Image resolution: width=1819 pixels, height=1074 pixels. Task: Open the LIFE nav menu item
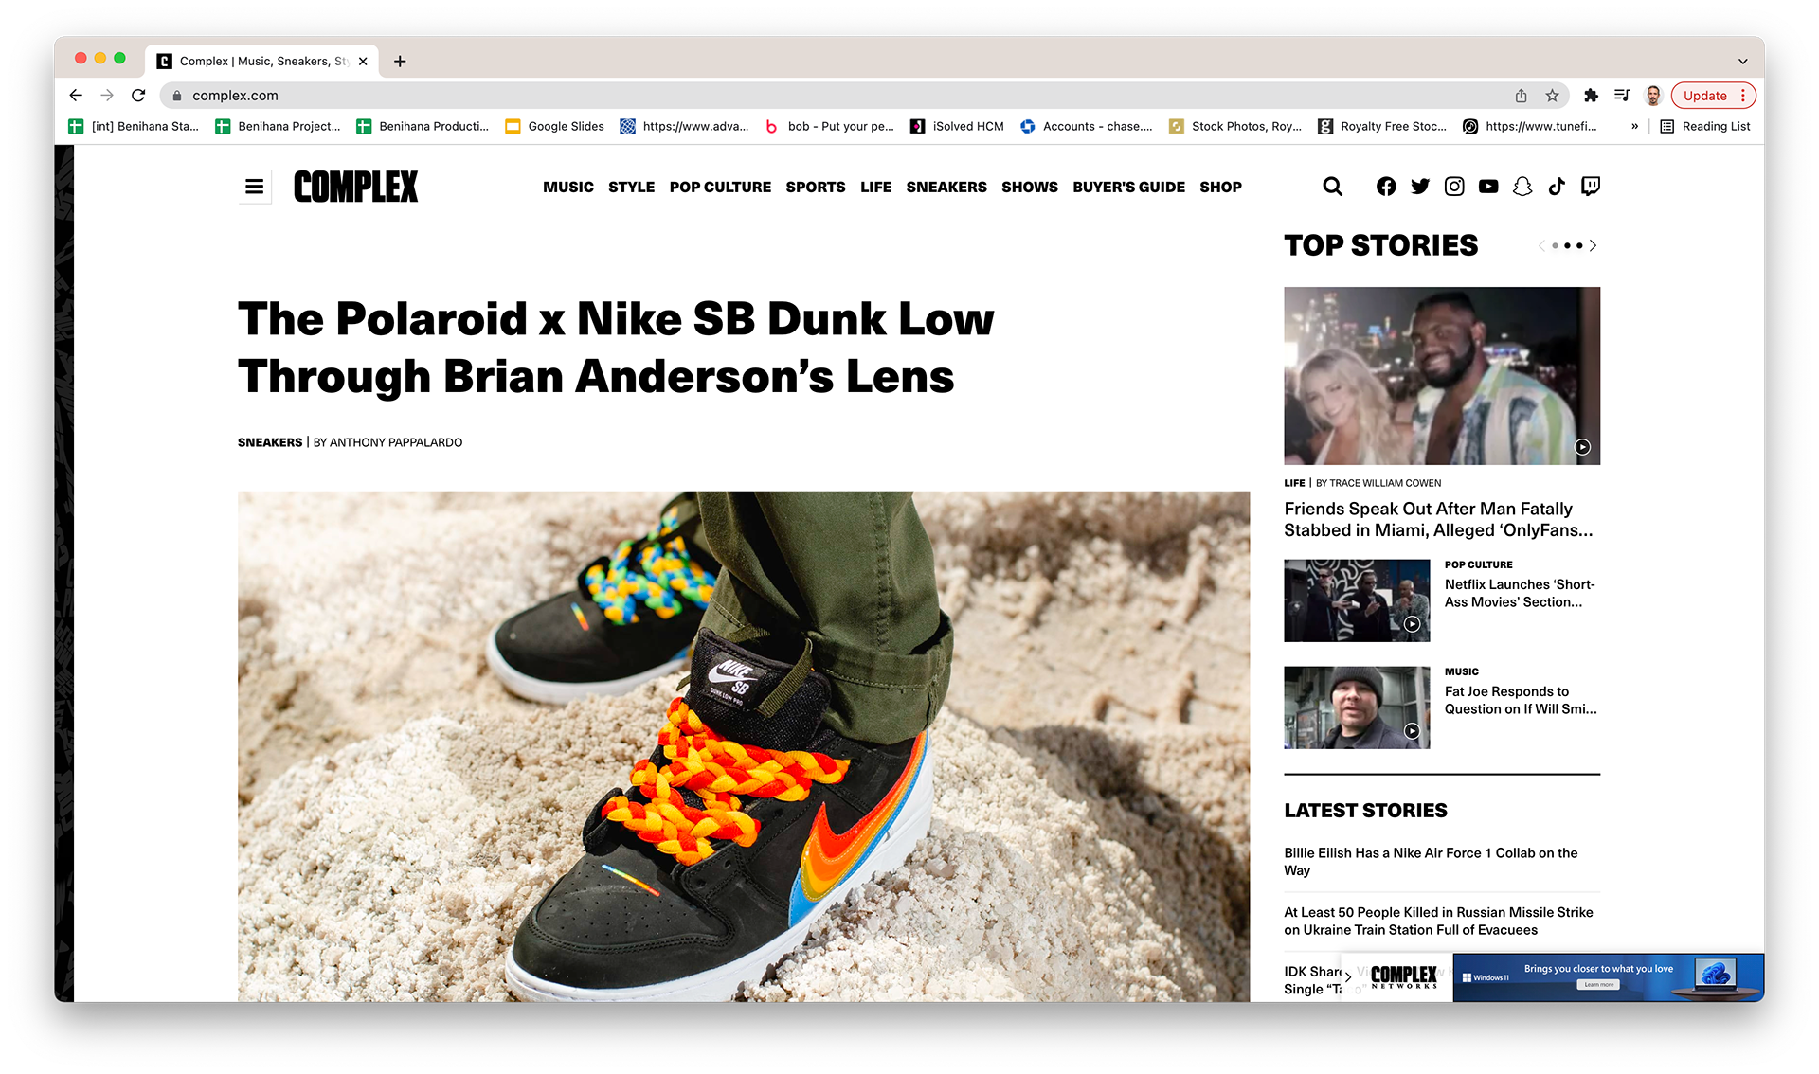[876, 188]
